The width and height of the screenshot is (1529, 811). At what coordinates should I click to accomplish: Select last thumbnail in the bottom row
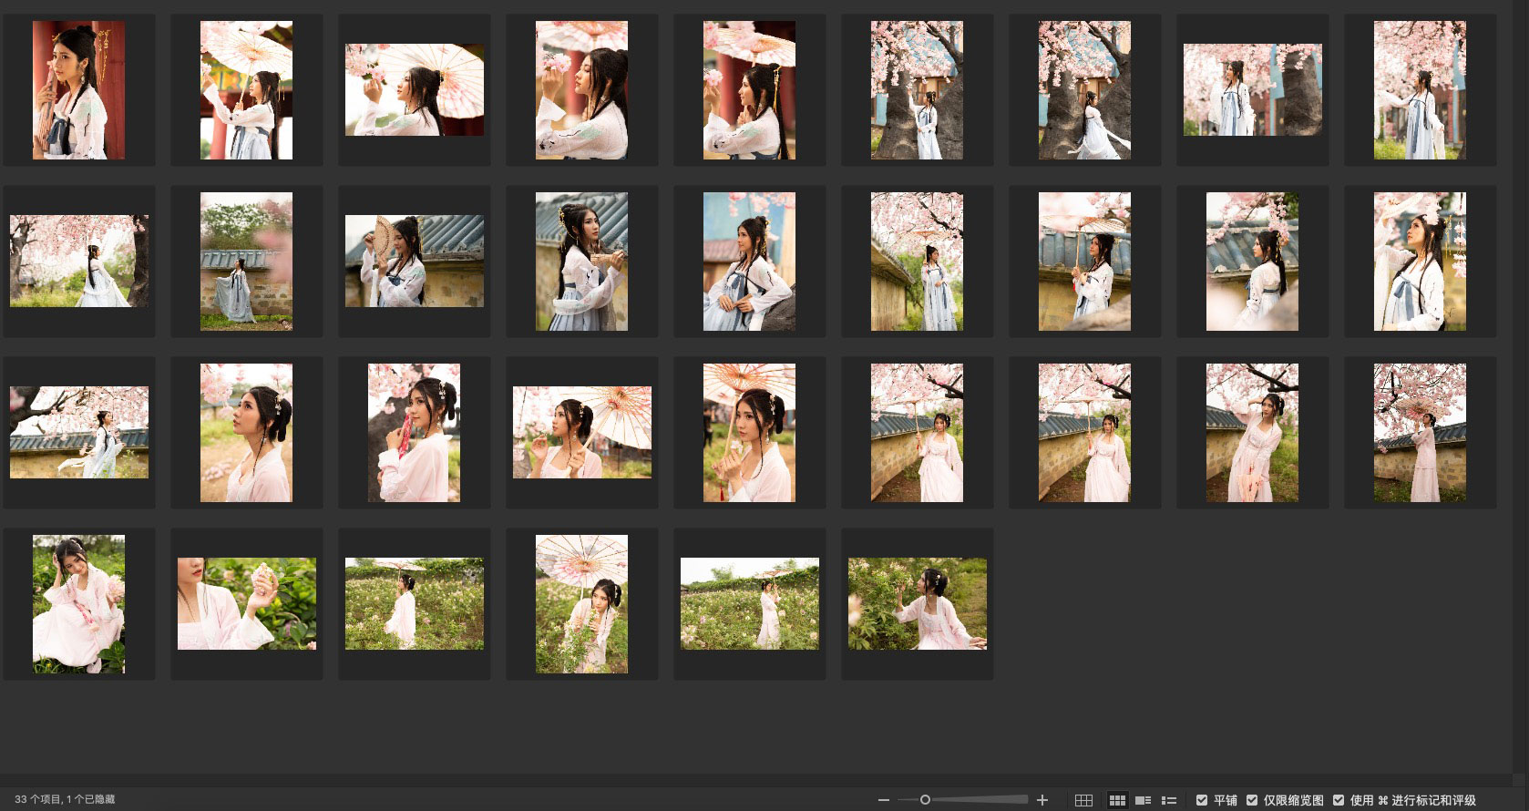coord(918,604)
